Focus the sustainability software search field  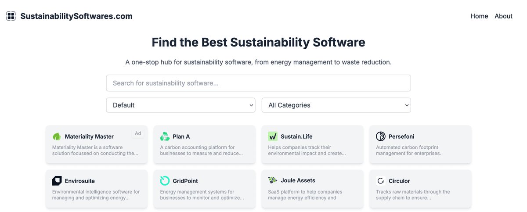pos(258,83)
